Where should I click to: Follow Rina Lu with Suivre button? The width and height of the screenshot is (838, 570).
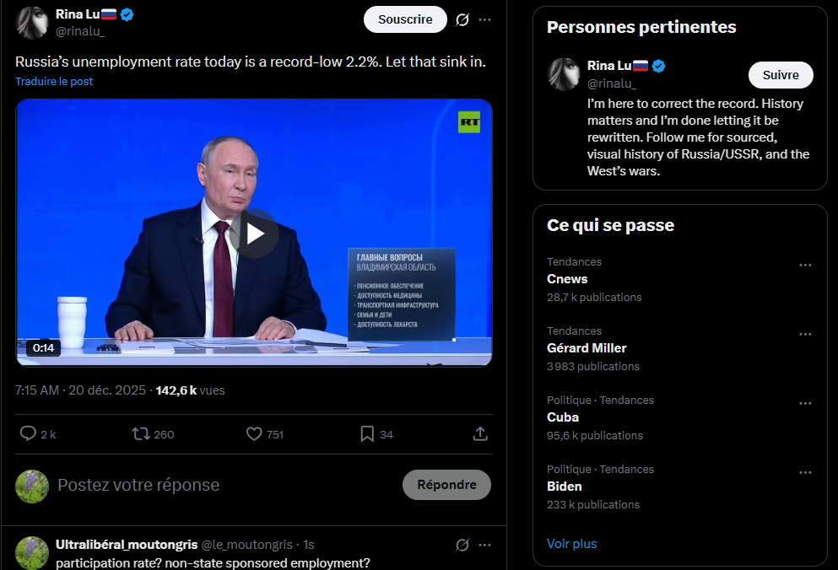(781, 75)
